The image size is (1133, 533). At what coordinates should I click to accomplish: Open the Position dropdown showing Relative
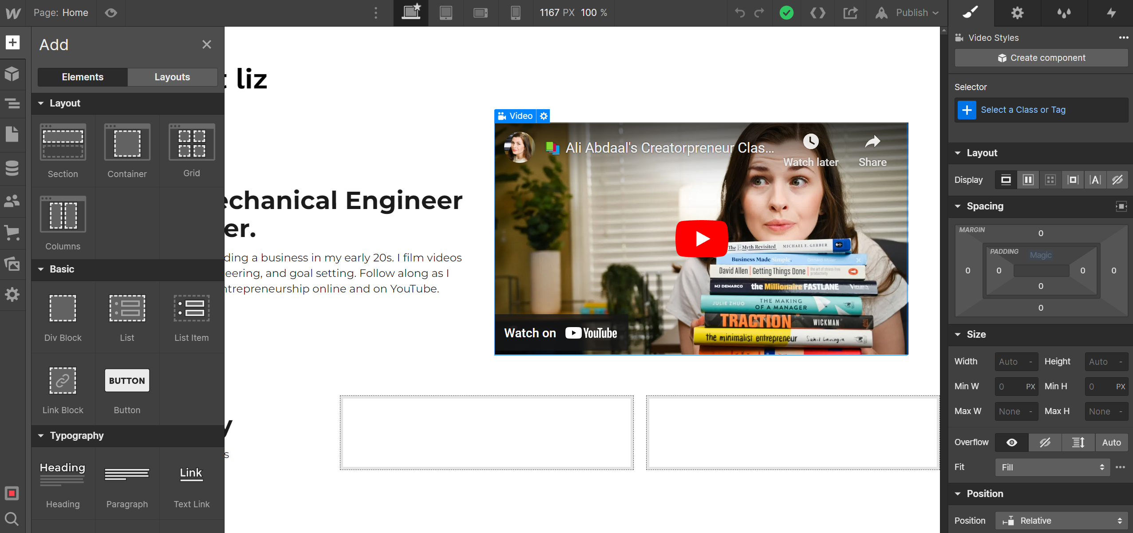click(x=1062, y=521)
